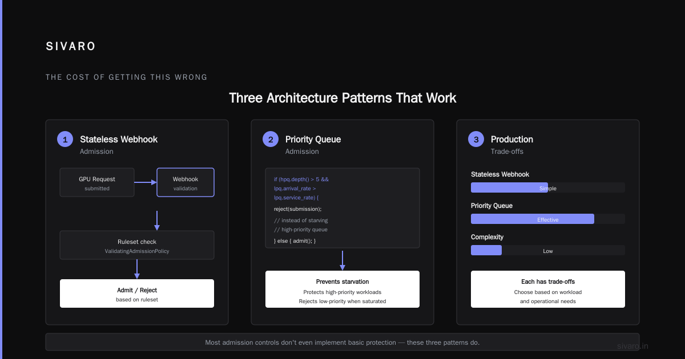This screenshot has width=685, height=359.
Task: Select the 'Stateless Webhook' card title
Action: [119, 139]
